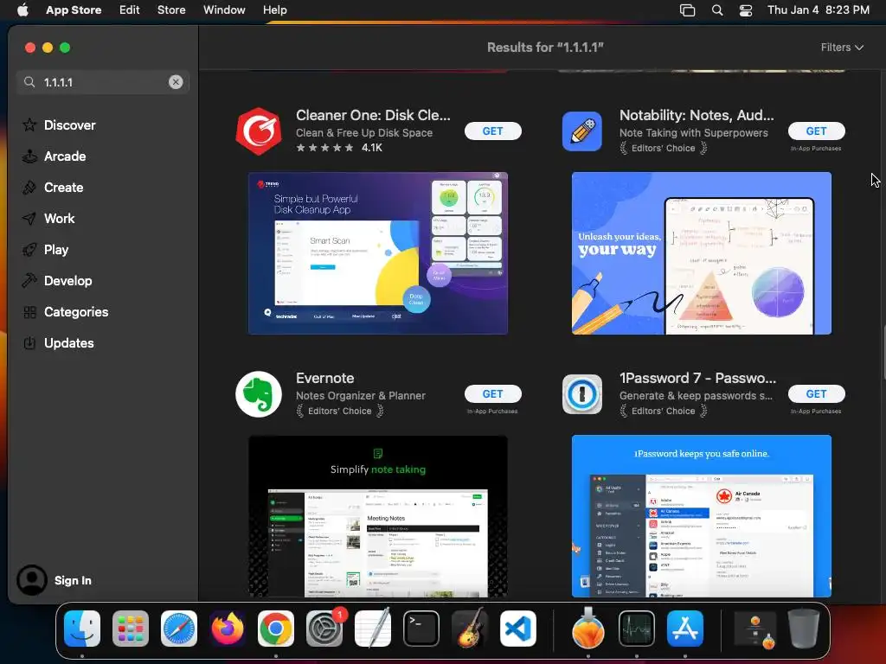
Task: Click the Play rocket icon in sidebar
Action: coord(29,250)
